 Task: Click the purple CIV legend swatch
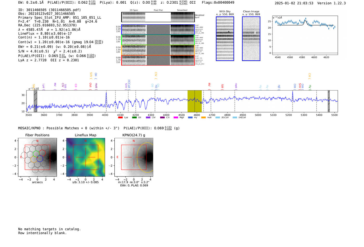(148, 118)
